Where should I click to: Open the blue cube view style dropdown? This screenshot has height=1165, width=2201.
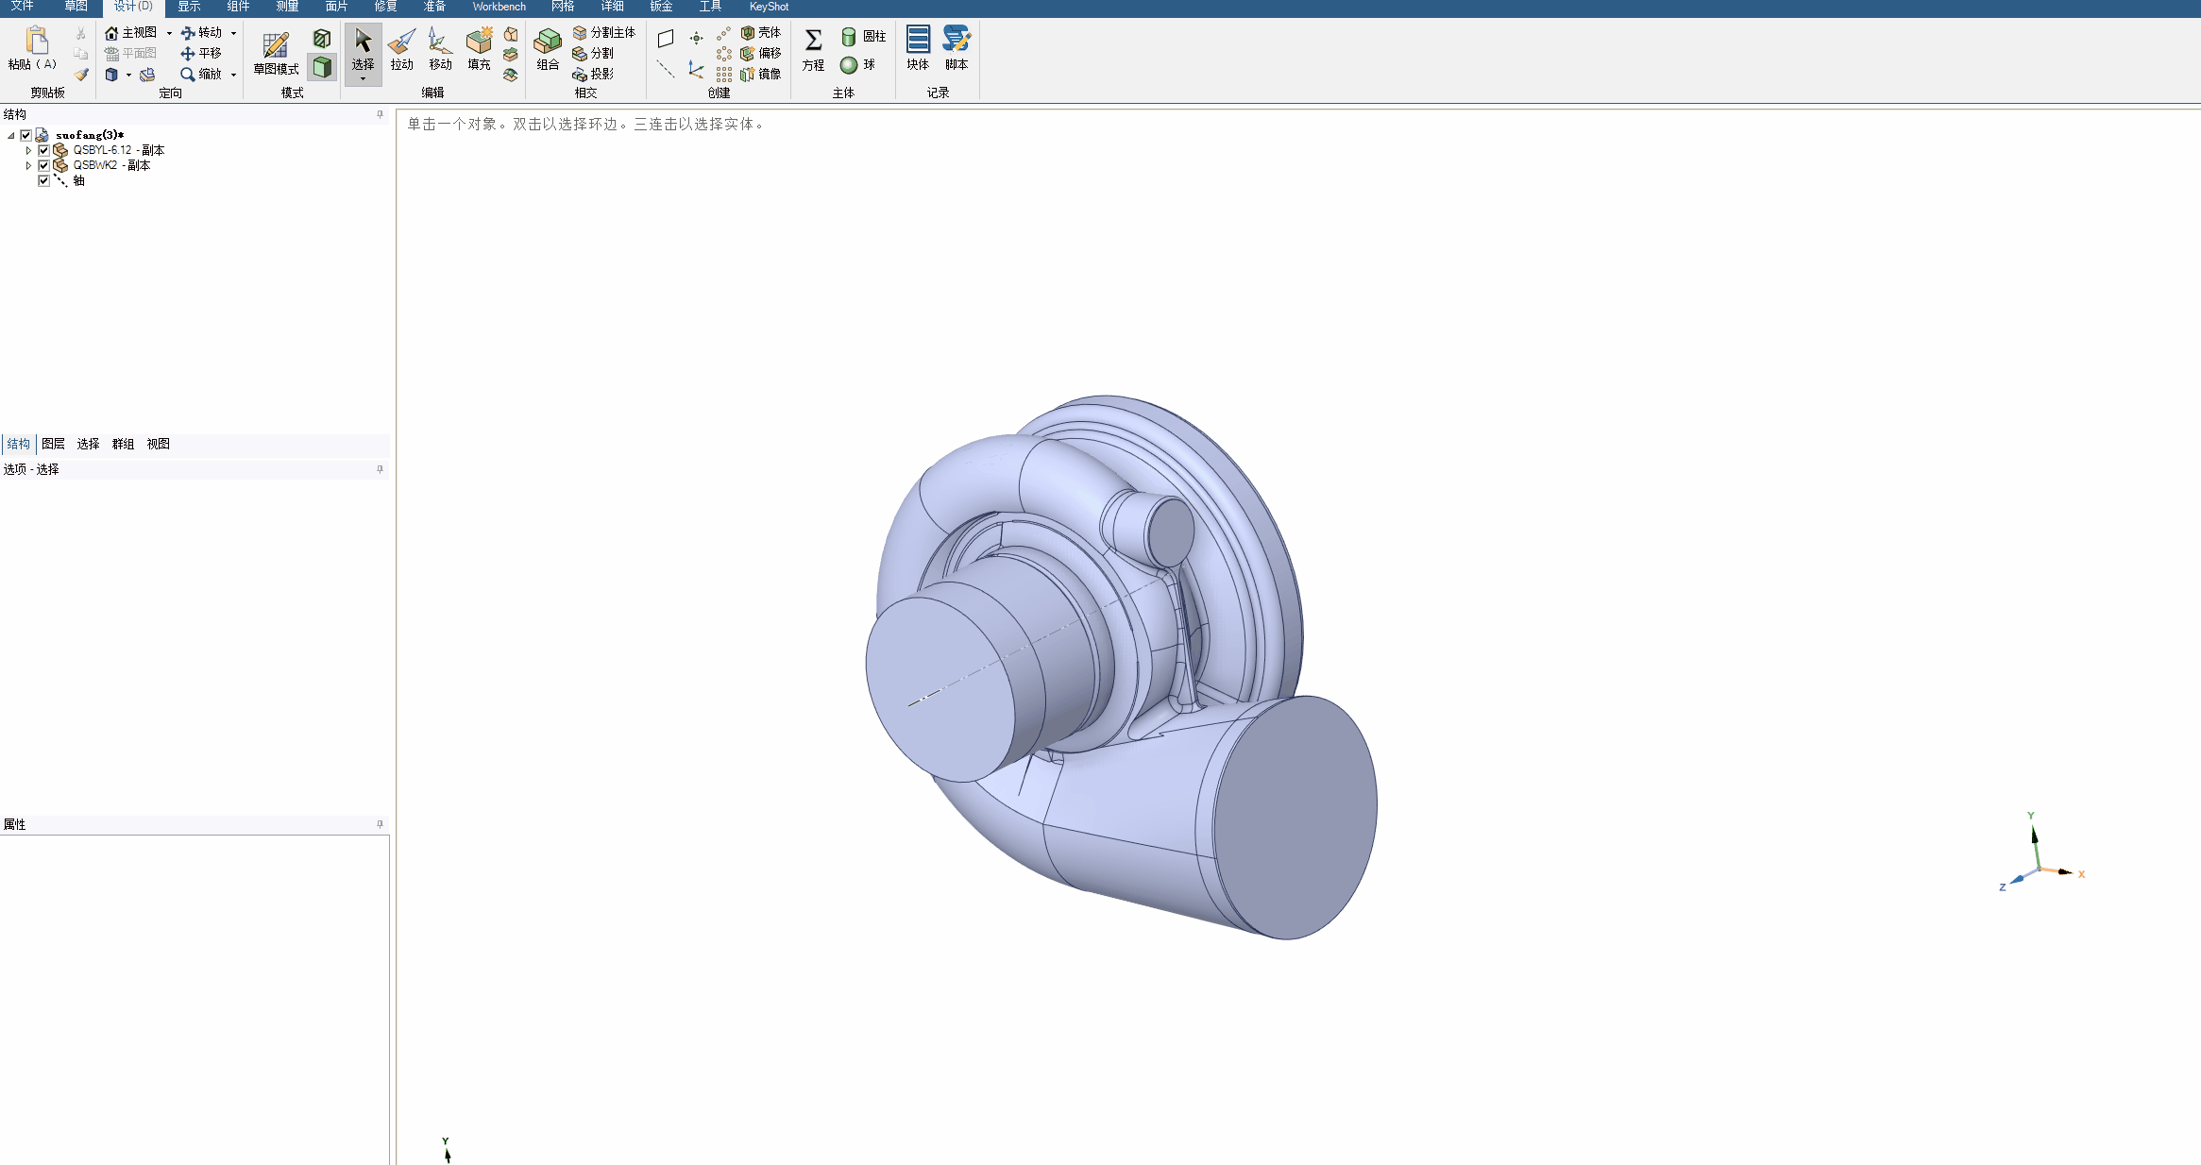click(128, 75)
